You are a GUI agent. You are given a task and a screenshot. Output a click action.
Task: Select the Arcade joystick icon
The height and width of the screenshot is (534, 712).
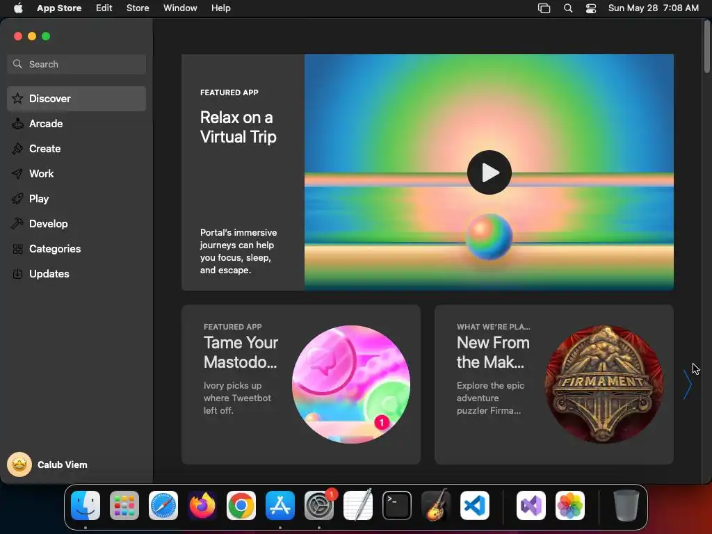pyautogui.click(x=17, y=124)
